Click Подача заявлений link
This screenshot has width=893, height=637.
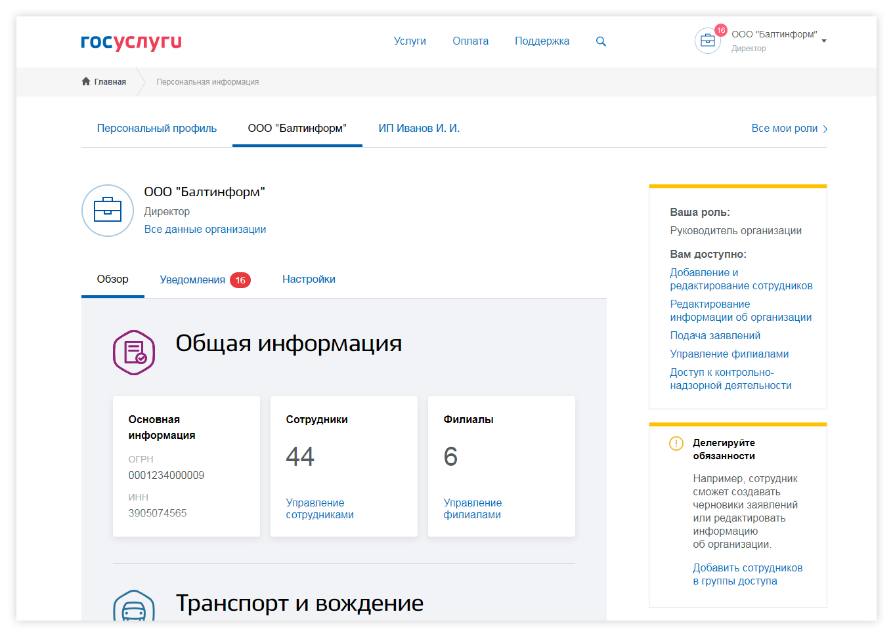tap(715, 336)
